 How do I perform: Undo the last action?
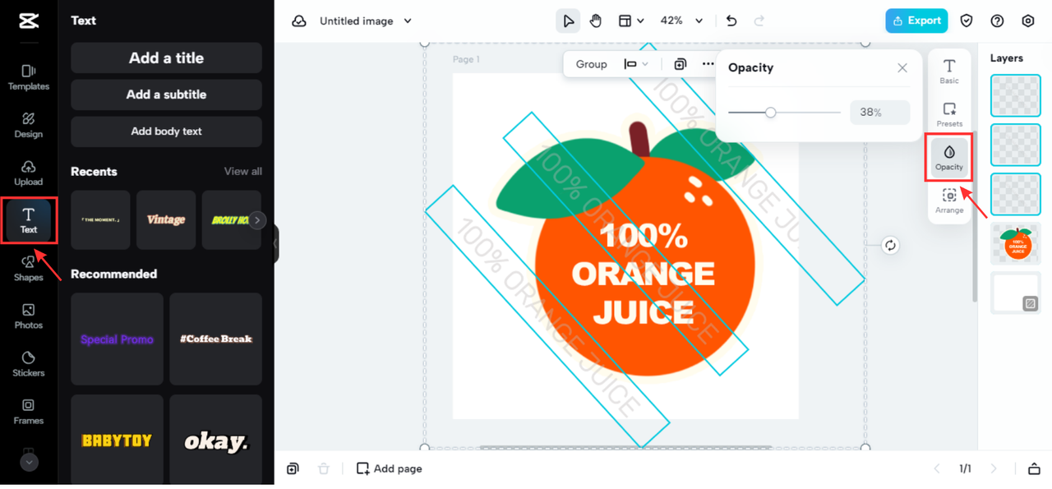731,21
